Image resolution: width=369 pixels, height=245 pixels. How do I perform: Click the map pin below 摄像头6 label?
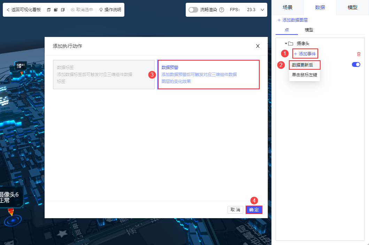[x=11, y=212]
